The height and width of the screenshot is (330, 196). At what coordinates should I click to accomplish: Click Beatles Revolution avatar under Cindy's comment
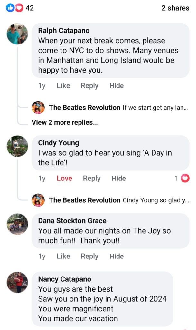[x=38, y=200]
